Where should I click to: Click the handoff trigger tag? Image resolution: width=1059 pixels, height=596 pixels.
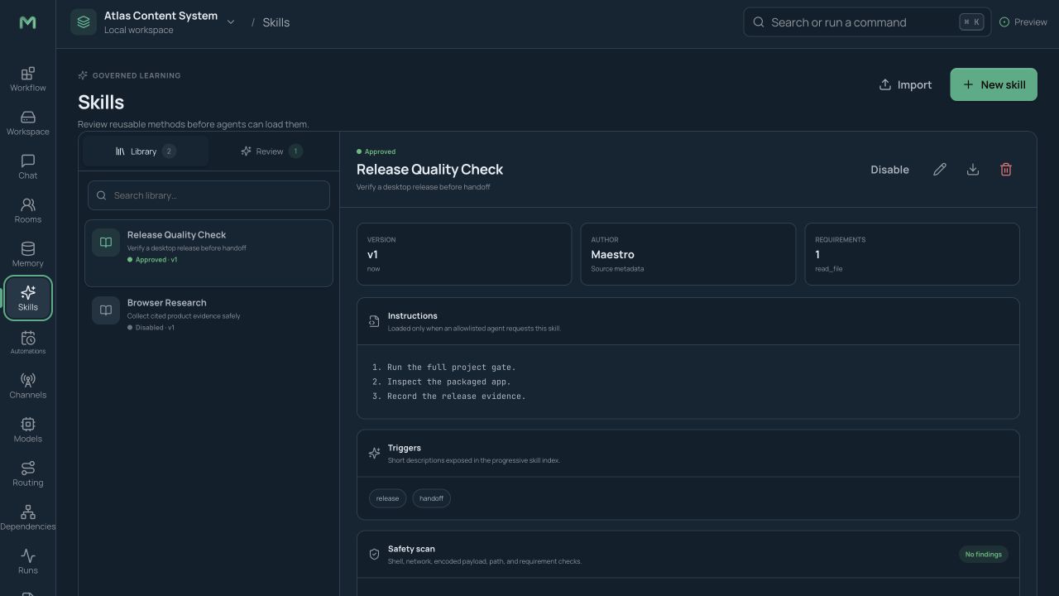tap(431, 498)
